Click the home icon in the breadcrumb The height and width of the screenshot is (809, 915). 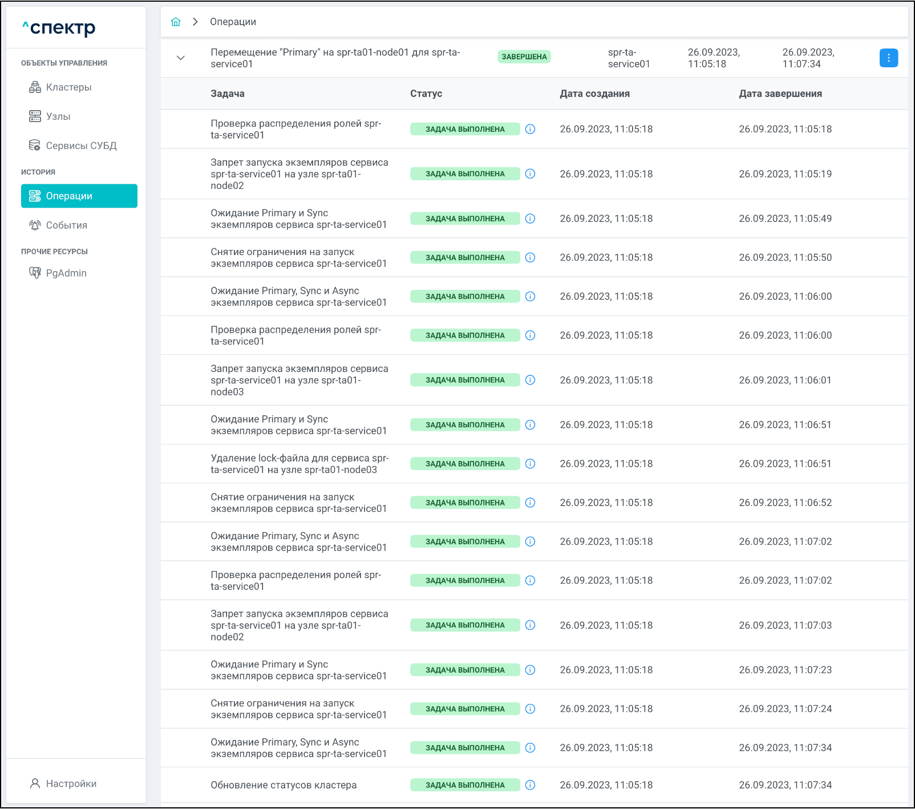(x=176, y=22)
